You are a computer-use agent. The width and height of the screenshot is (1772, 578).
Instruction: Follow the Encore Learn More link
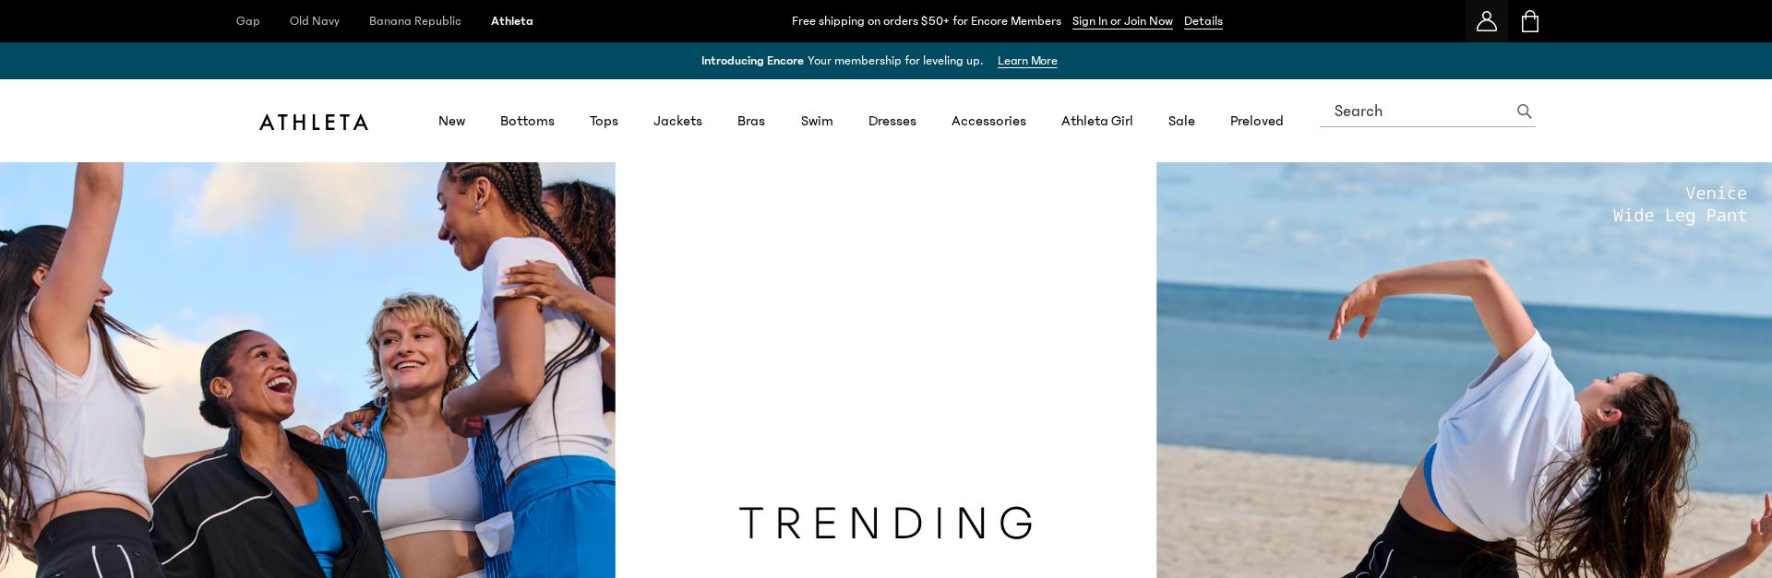pos(1027,61)
